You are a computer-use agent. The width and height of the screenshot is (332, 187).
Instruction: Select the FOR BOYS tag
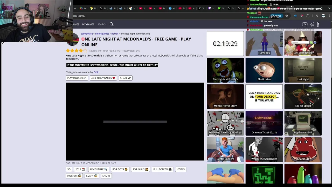click(120, 169)
